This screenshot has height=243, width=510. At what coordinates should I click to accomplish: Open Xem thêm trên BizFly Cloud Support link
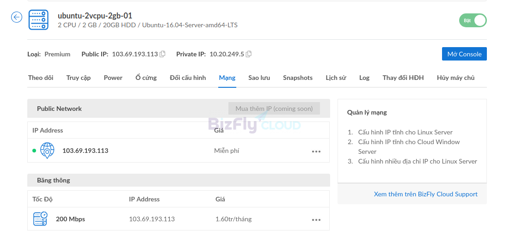click(x=425, y=194)
